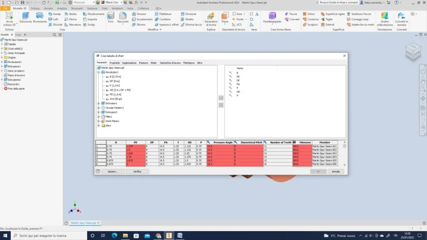The image size is (427, 240).
Task: Expand the Fillet1 node
Action: pyautogui.click(x=99, y=117)
